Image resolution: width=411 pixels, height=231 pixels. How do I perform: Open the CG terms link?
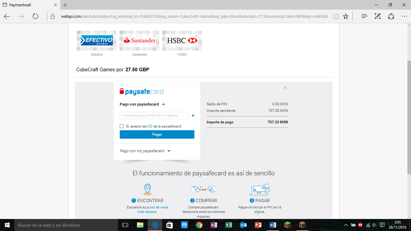[x=150, y=126]
